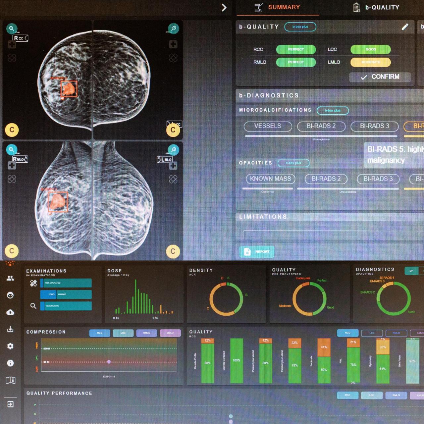
Task: Toggle the LCC filter in the Compression panel
Action: pyautogui.click(x=123, y=333)
